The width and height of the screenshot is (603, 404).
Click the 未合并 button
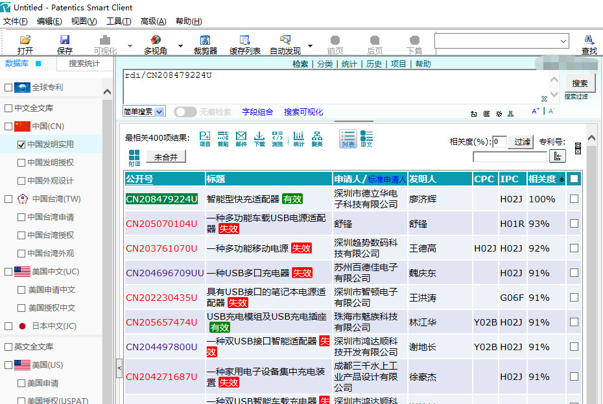pos(166,157)
